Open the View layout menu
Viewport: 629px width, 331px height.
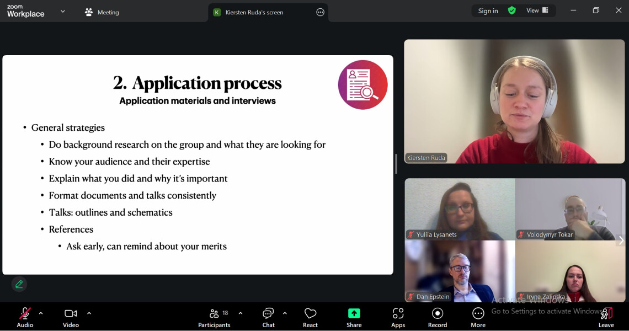pyautogui.click(x=537, y=10)
